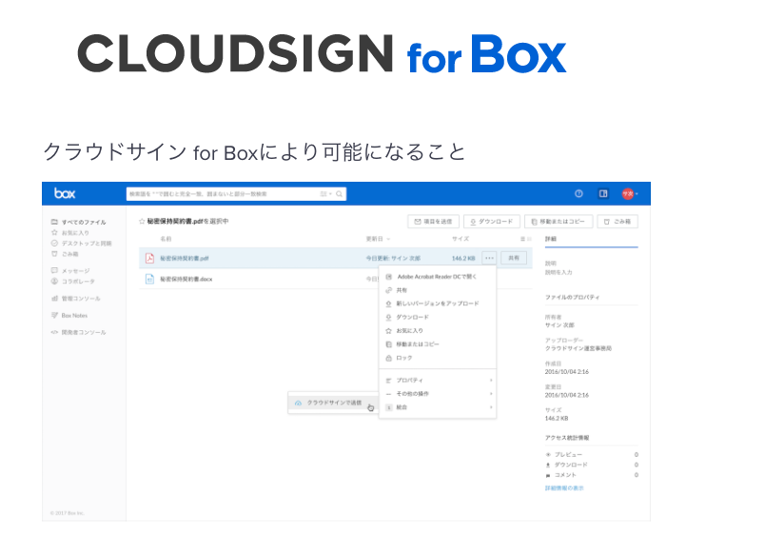Click the ごみ箱 toolbar button
The image size is (765, 550).
tap(618, 222)
